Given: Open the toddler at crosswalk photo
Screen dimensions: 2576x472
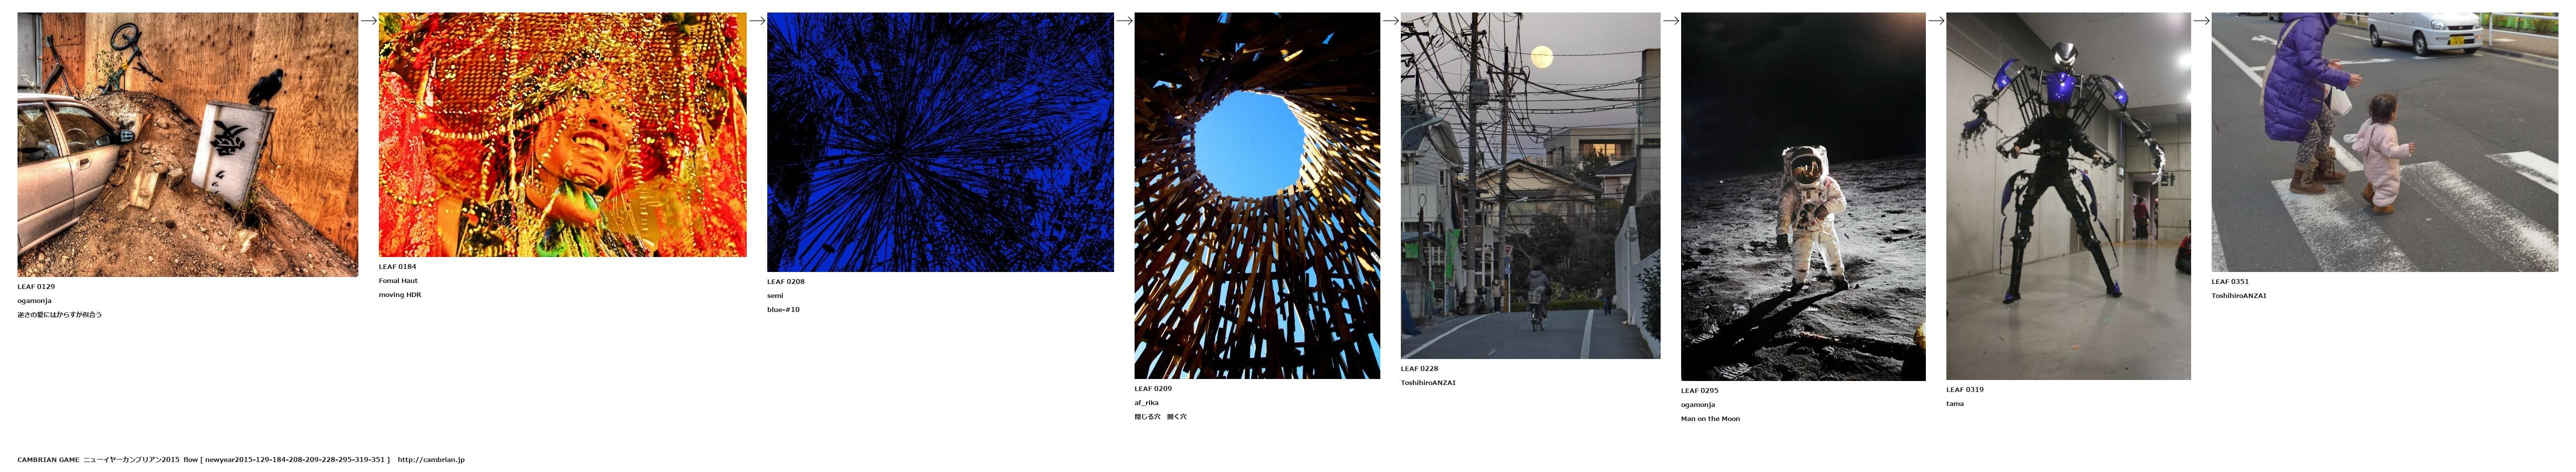Looking at the screenshot, I should pos(2384,142).
